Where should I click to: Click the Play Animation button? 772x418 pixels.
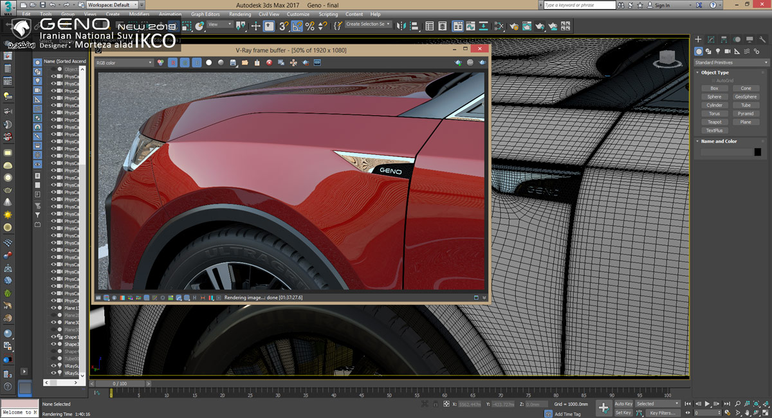pos(707,404)
